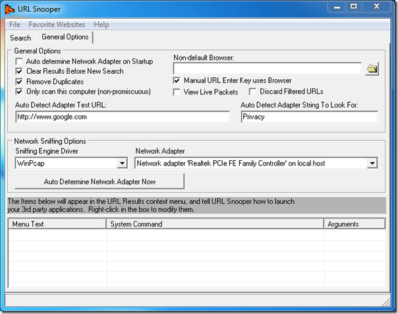Check the Discard Filtered URLs box
This screenshot has height=314, width=398.
[x=252, y=92]
